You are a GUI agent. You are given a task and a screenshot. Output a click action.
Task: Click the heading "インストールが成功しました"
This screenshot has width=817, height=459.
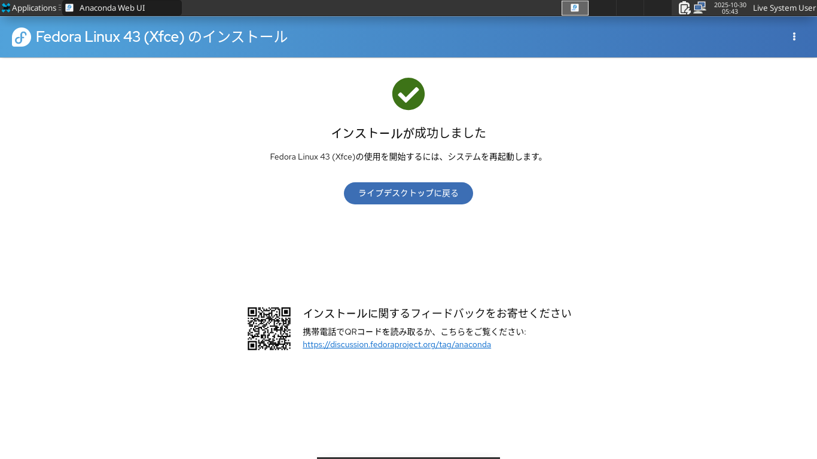point(408,133)
